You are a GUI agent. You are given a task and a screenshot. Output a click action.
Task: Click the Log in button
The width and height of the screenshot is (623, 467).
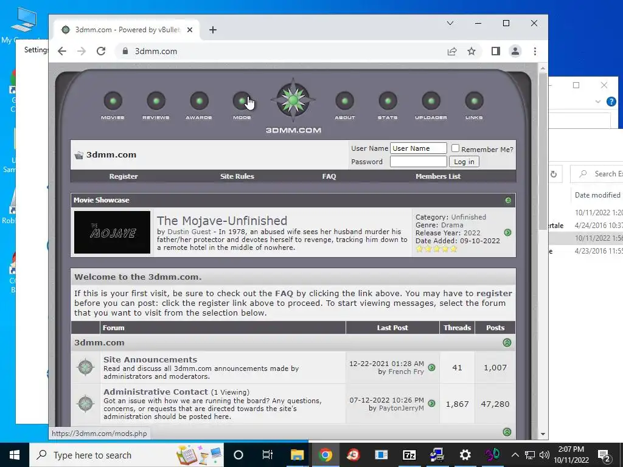[464, 162]
